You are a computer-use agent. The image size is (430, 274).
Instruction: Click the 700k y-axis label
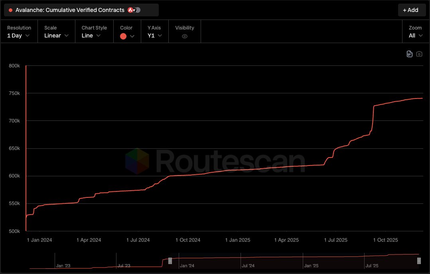[x=14, y=121]
